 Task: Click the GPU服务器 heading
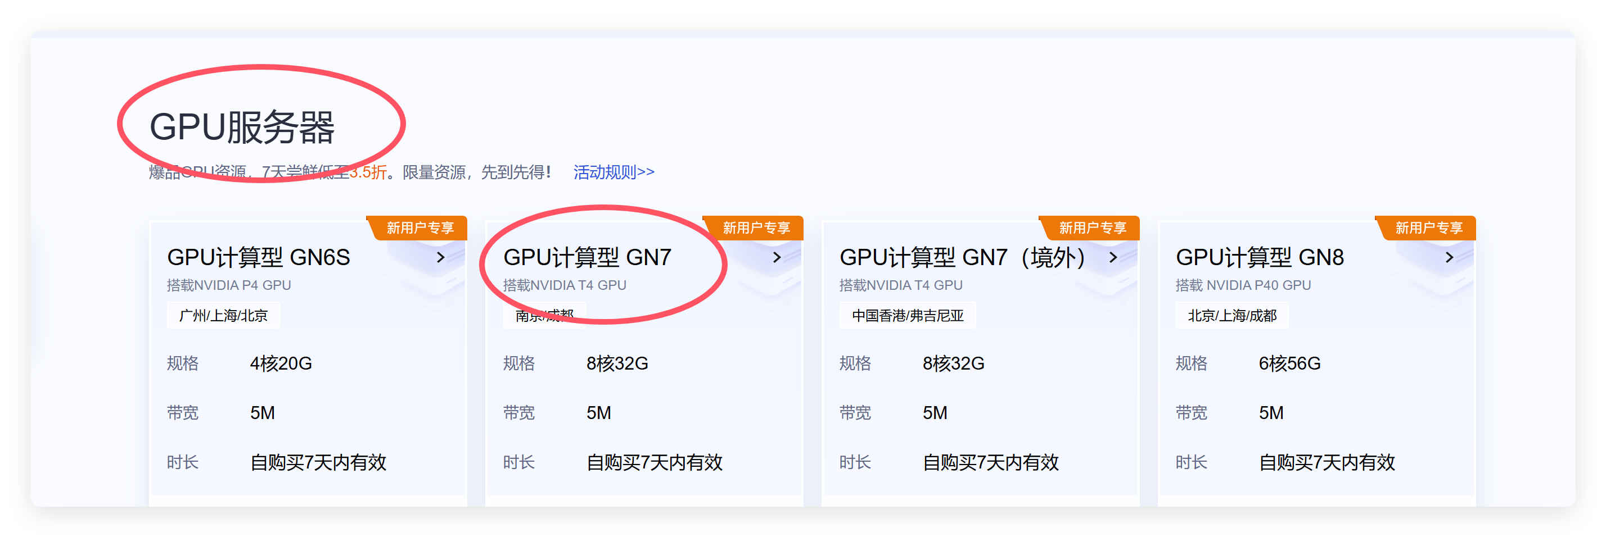point(242,127)
